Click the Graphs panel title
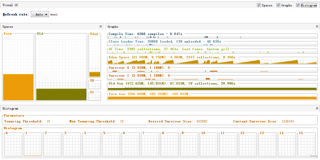The image size is (320, 160). tap(113, 27)
